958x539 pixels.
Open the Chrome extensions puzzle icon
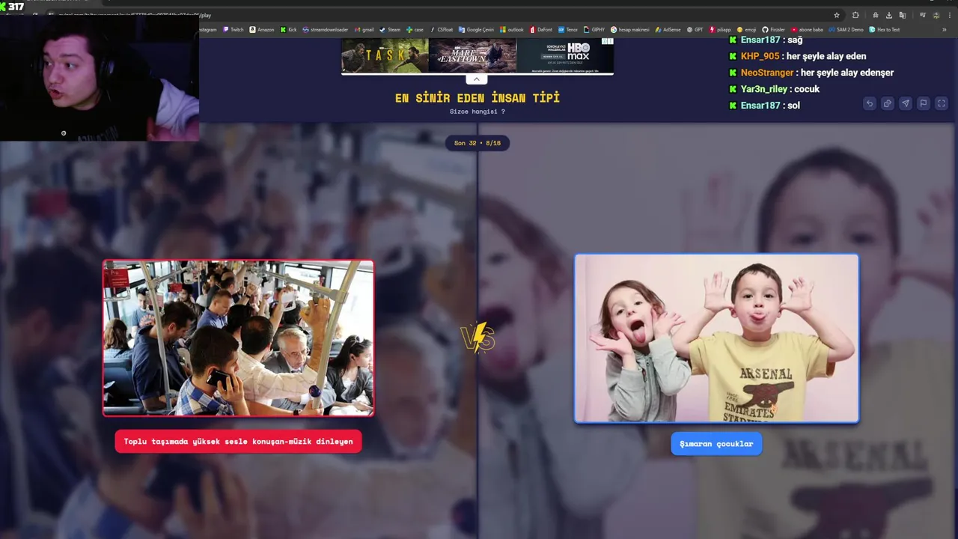(855, 15)
